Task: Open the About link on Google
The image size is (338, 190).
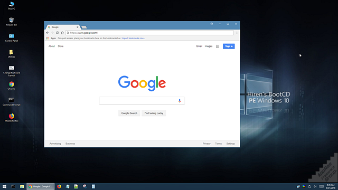Action: (x=52, y=46)
